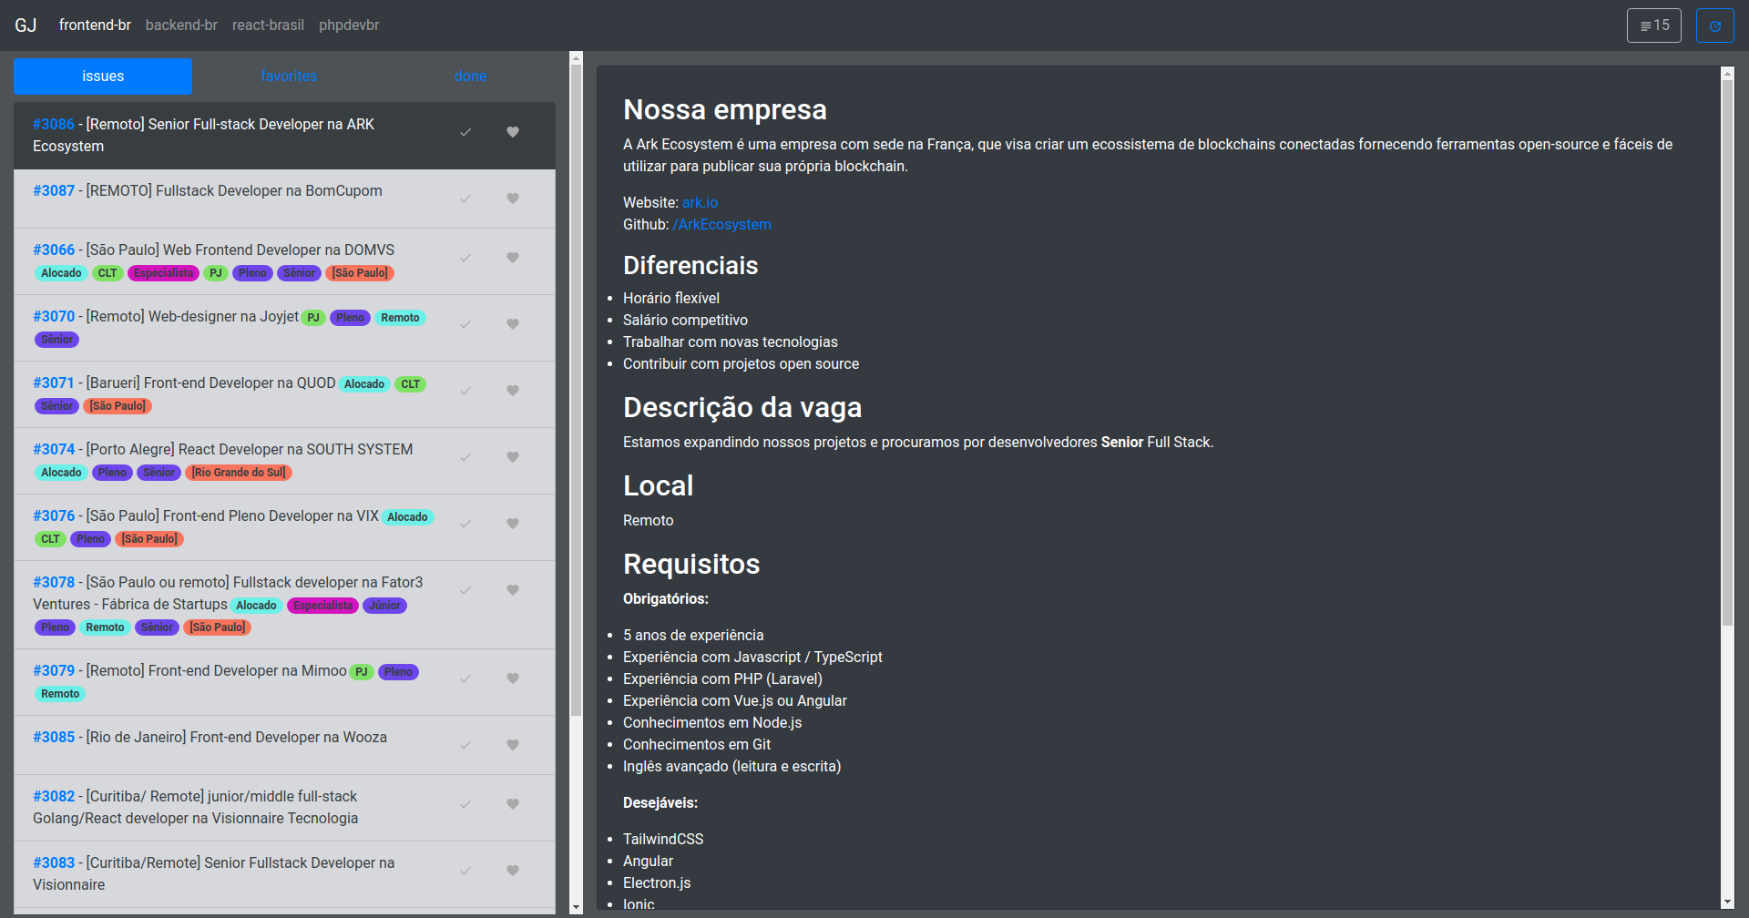Open the favorites tab
The height and width of the screenshot is (918, 1749).
click(x=289, y=76)
